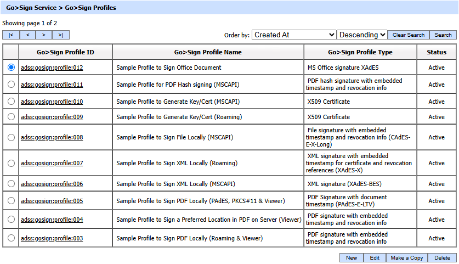The width and height of the screenshot is (459, 264).
Task: Click the Edit button
Action: [374, 257]
